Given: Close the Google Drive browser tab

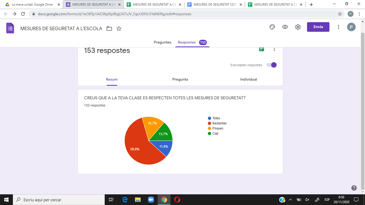Looking at the screenshot, I should click(59, 5).
